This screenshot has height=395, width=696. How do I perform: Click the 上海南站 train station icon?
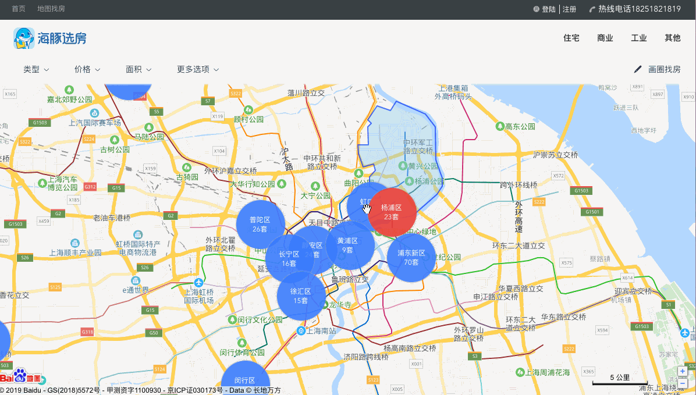[x=301, y=330]
